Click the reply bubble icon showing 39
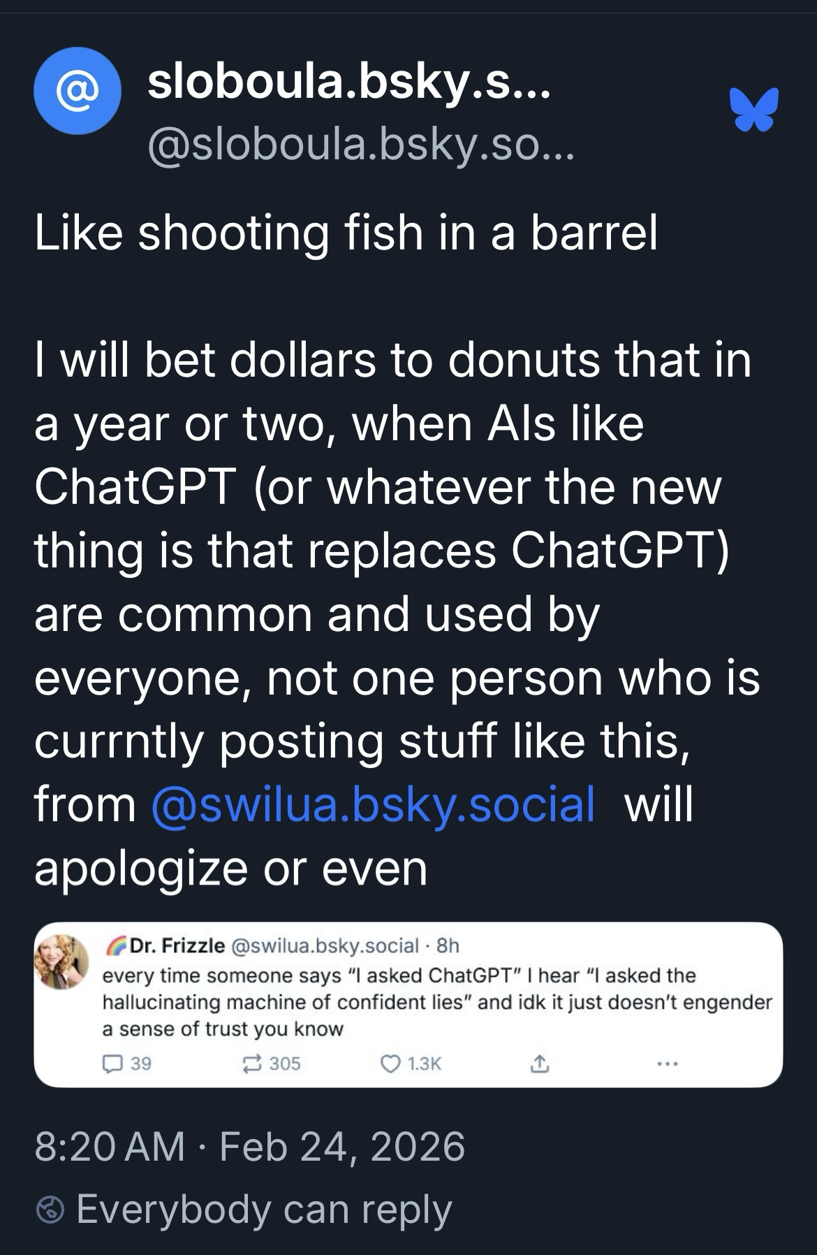The height and width of the screenshot is (1255, 817). click(112, 1064)
